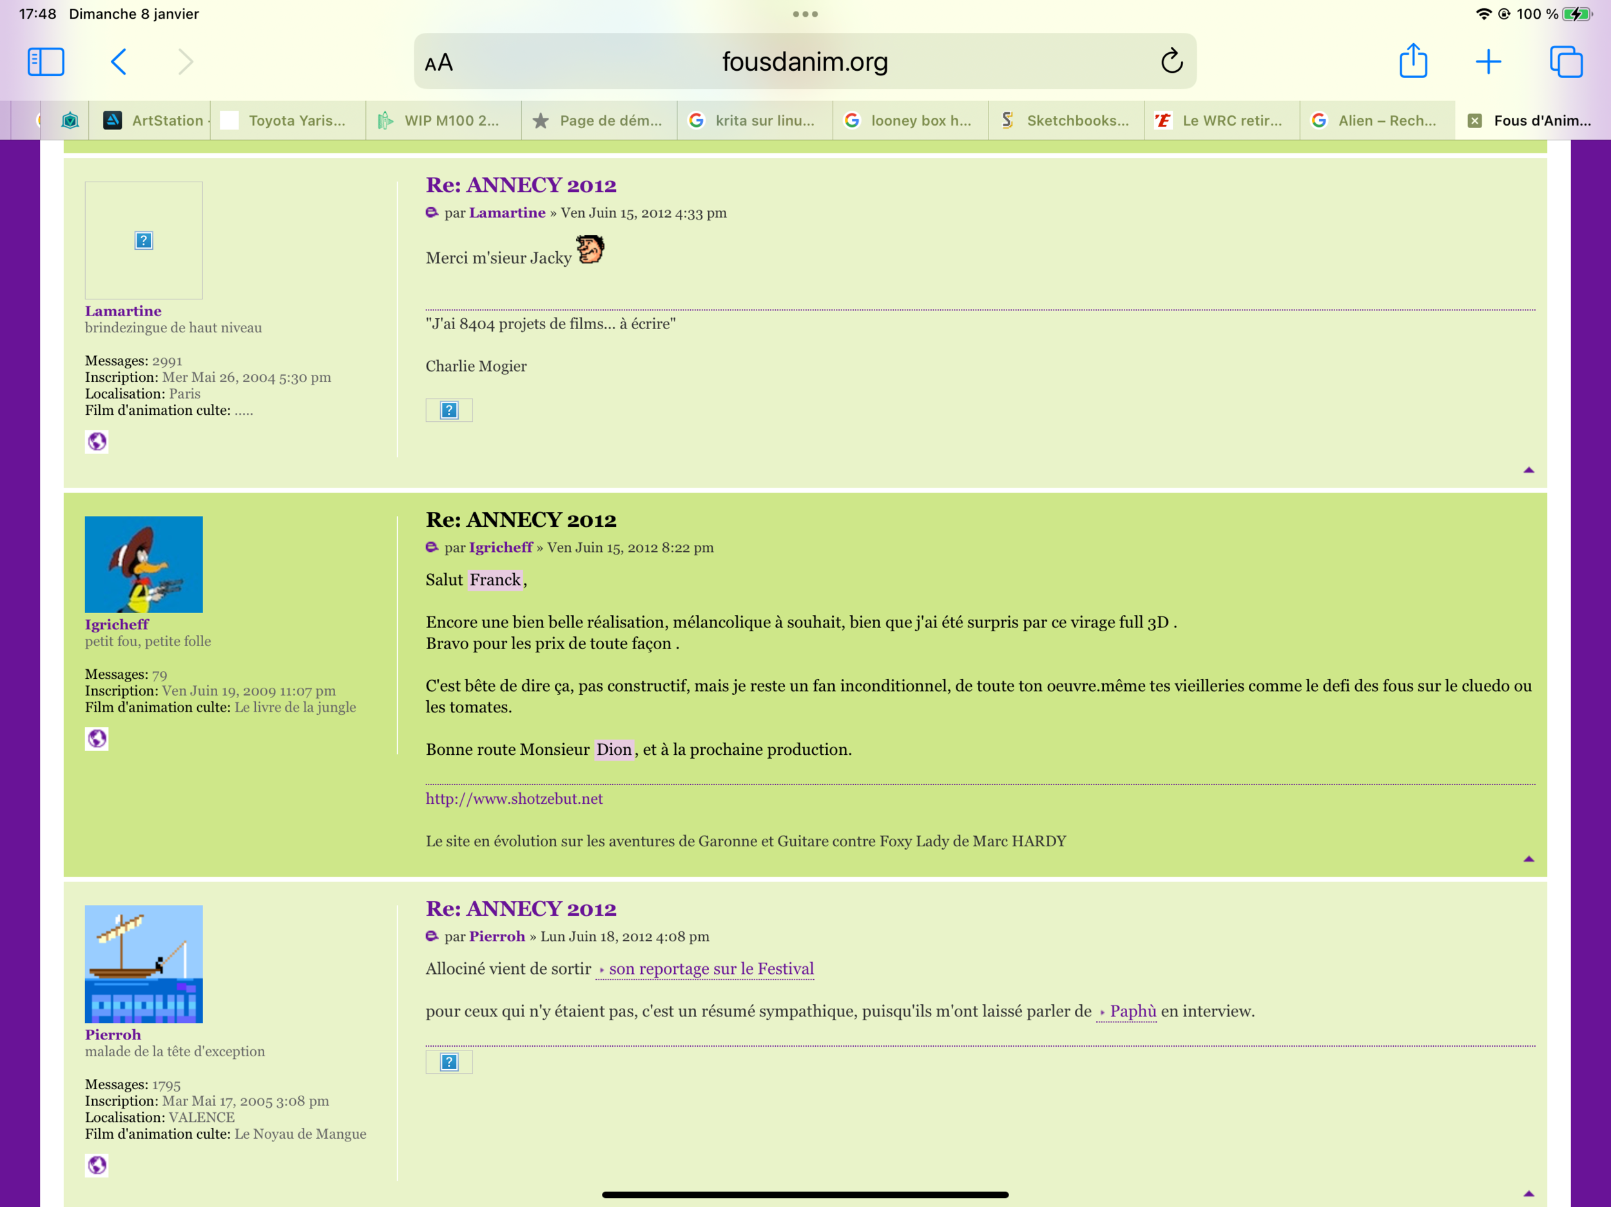
Task: Tap the fousdanim.org address field
Action: point(804,62)
